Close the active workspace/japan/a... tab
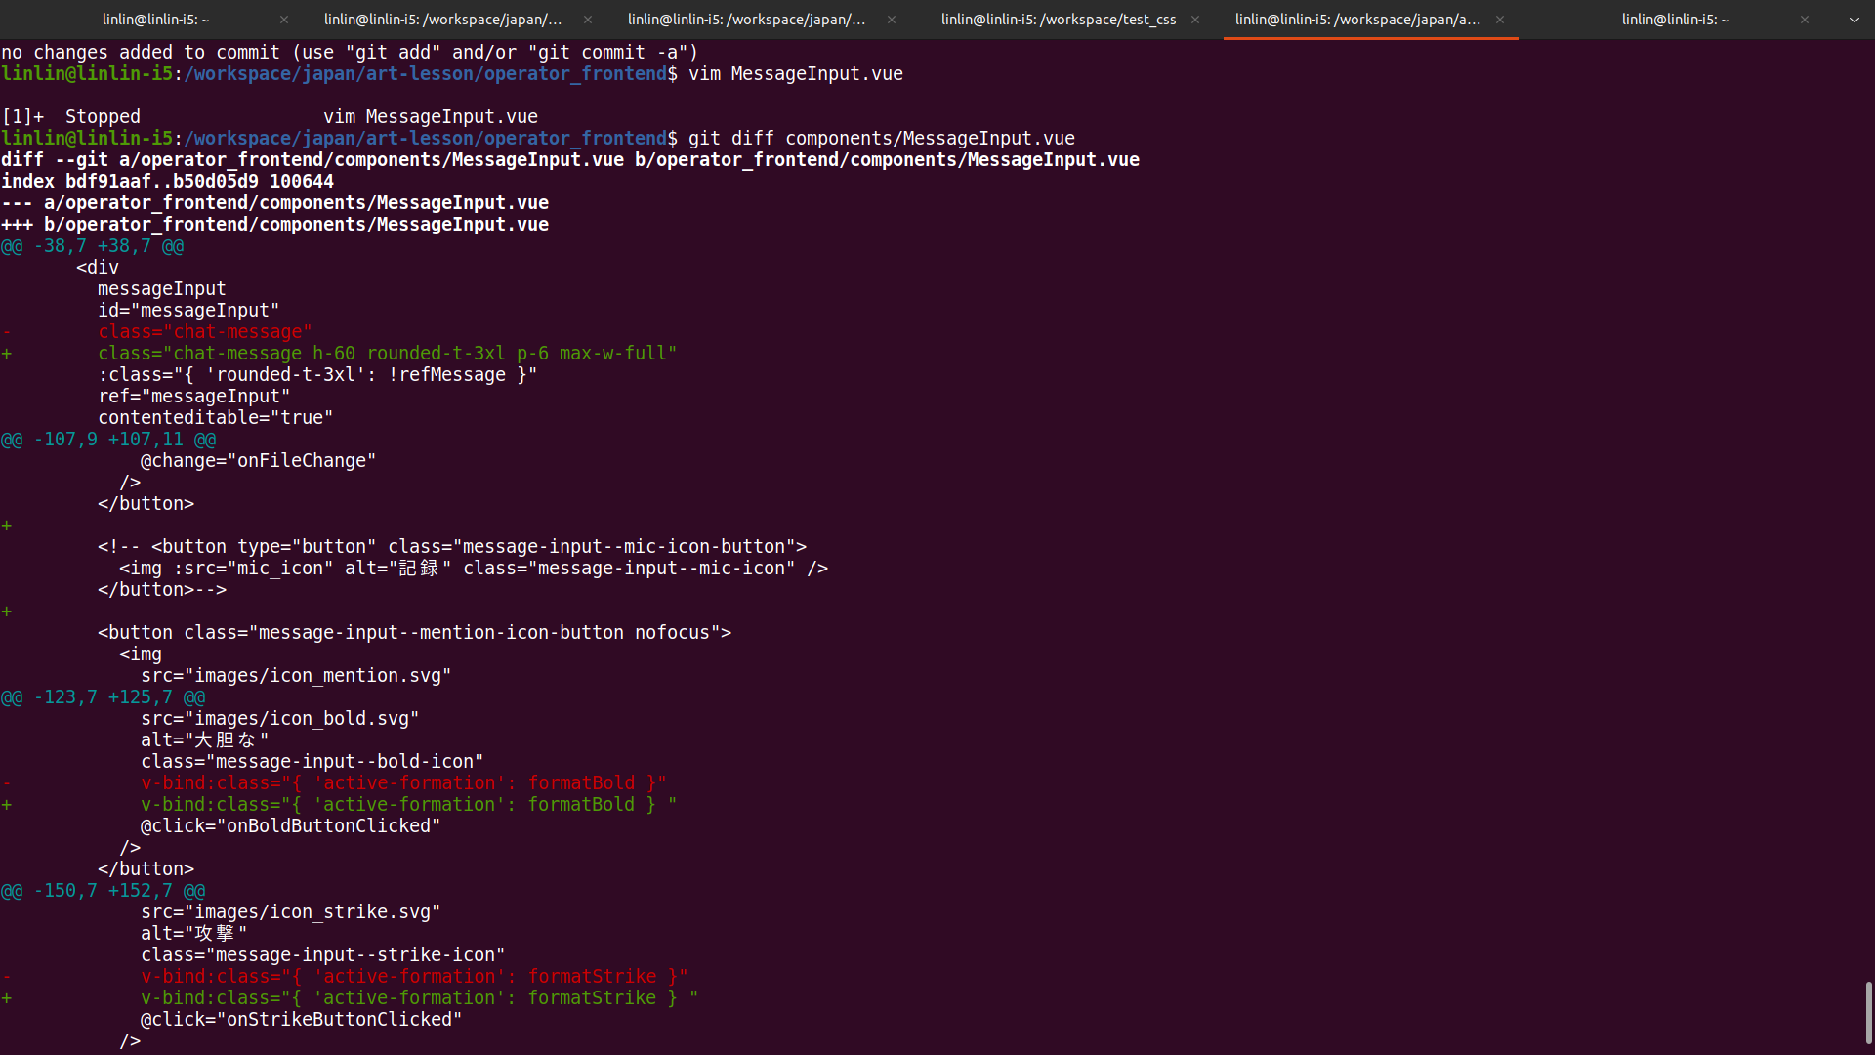 [1500, 20]
